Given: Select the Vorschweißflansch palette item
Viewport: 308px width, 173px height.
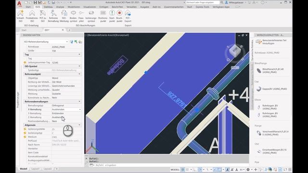Looking at the screenshot, I should (x=272, y=133).
